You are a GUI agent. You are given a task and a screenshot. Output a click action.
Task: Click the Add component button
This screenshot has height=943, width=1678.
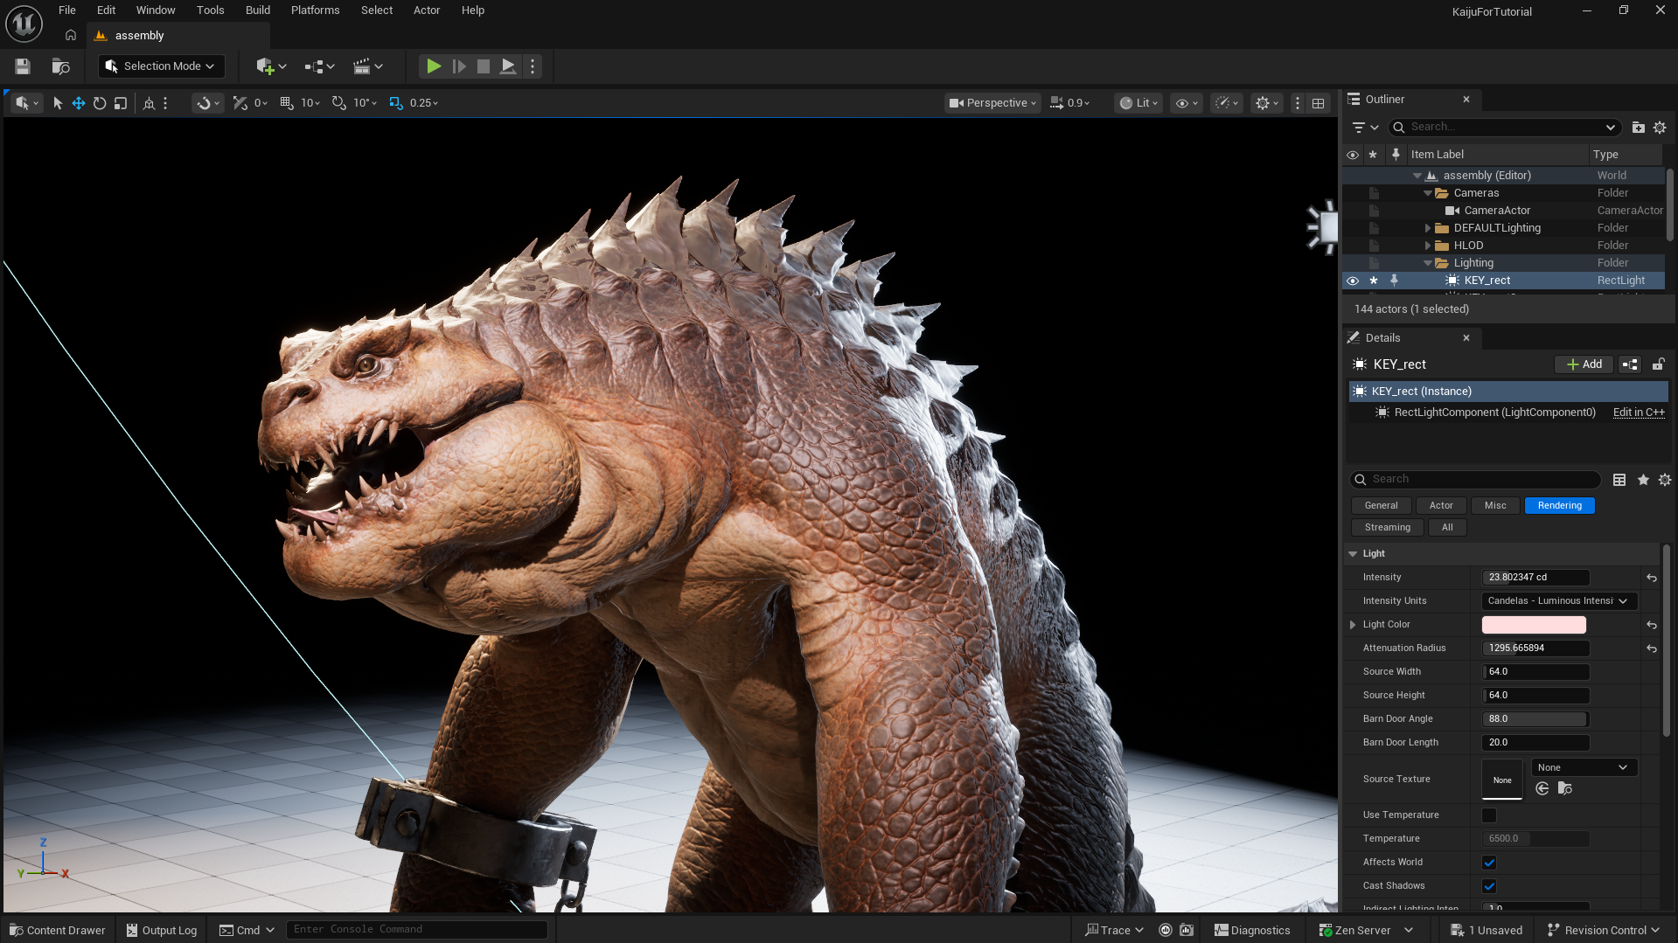[1584, 364]
